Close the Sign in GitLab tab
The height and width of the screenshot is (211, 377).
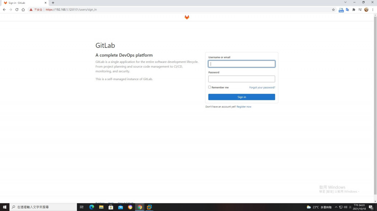coord(45,3)
